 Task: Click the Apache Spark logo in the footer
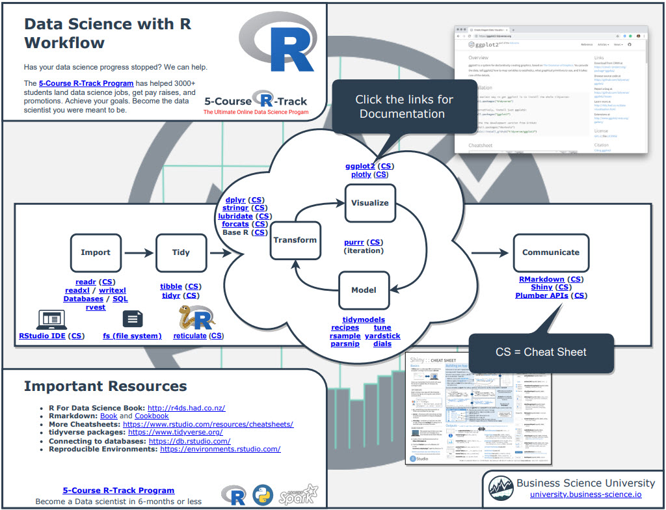click(x=297, y=497)
